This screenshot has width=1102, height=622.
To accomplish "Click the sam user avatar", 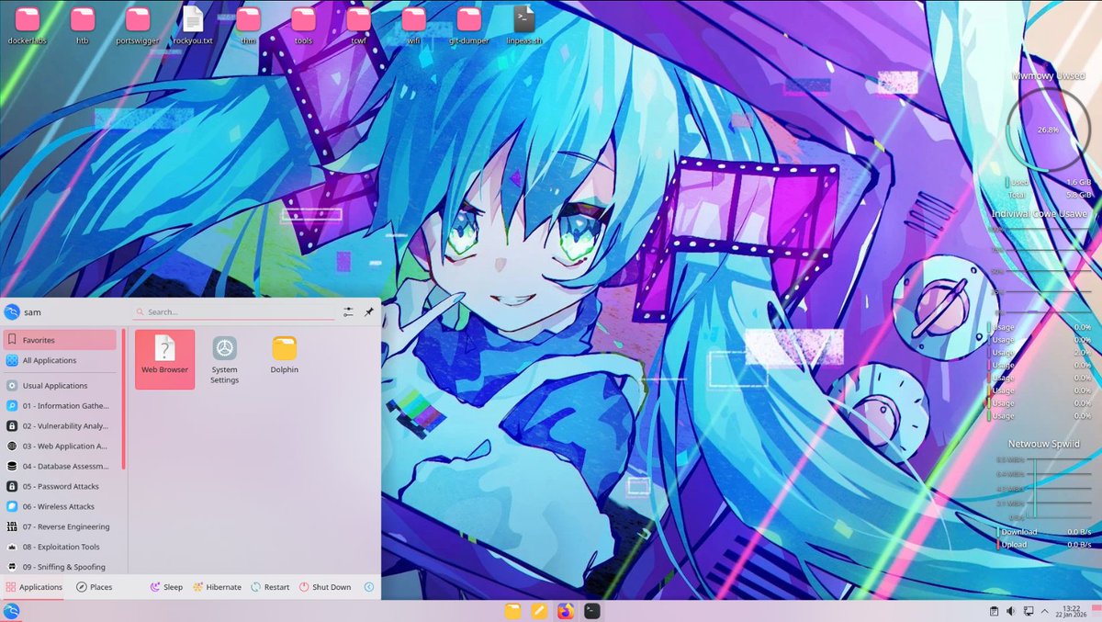I will click(x=12, y=311).
